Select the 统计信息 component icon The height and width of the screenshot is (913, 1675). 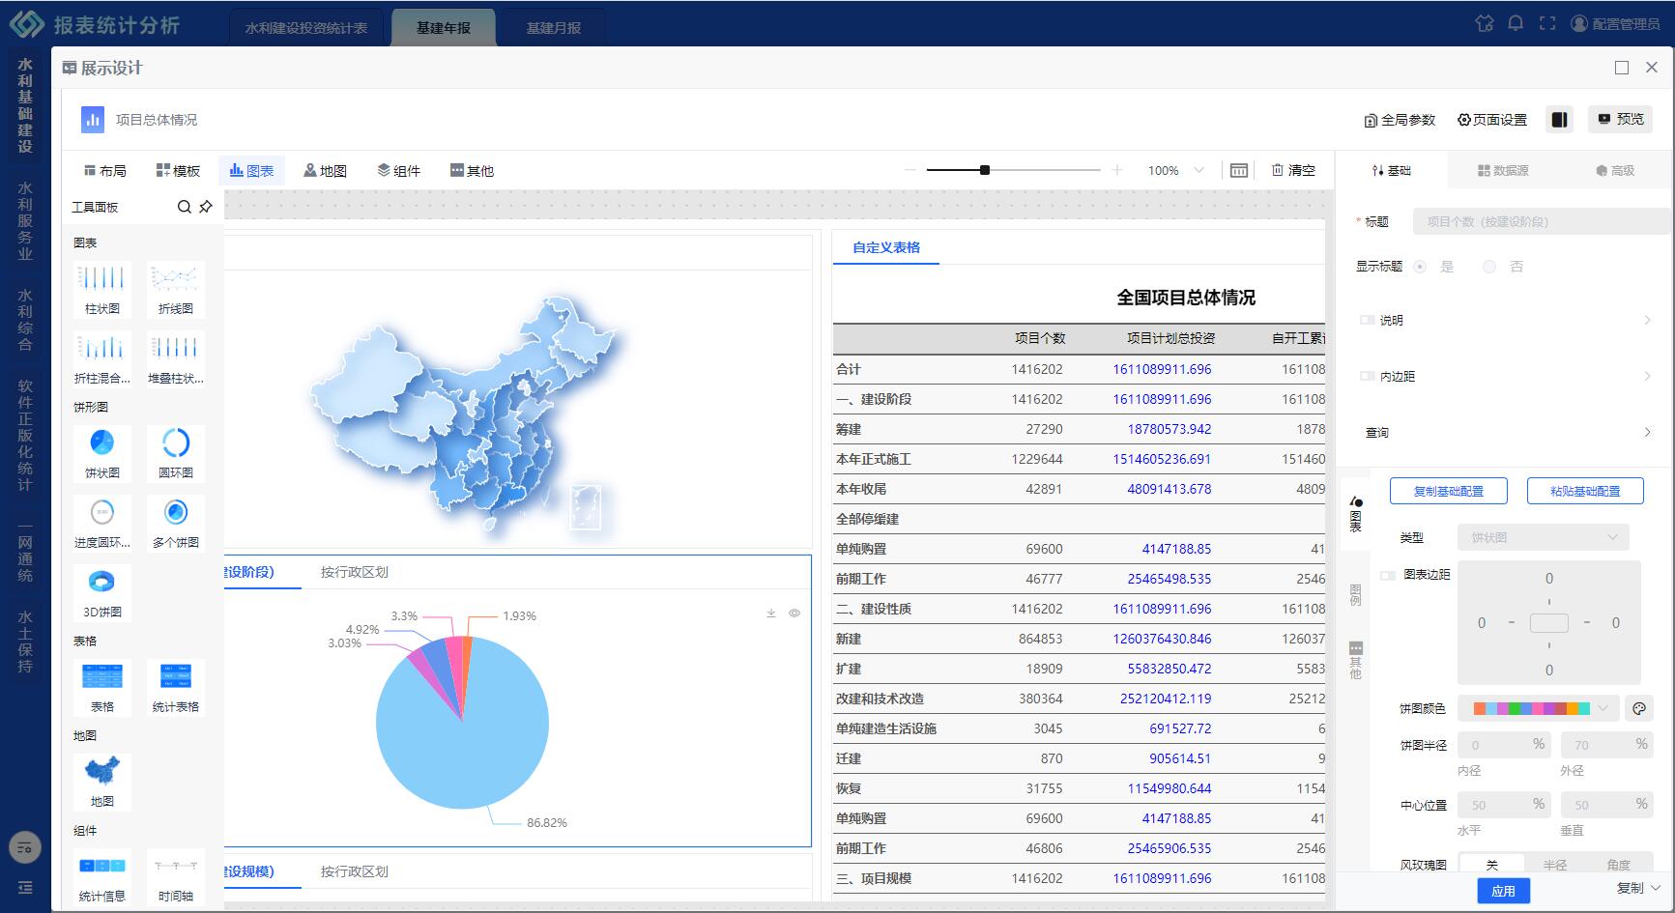(102, 876)
